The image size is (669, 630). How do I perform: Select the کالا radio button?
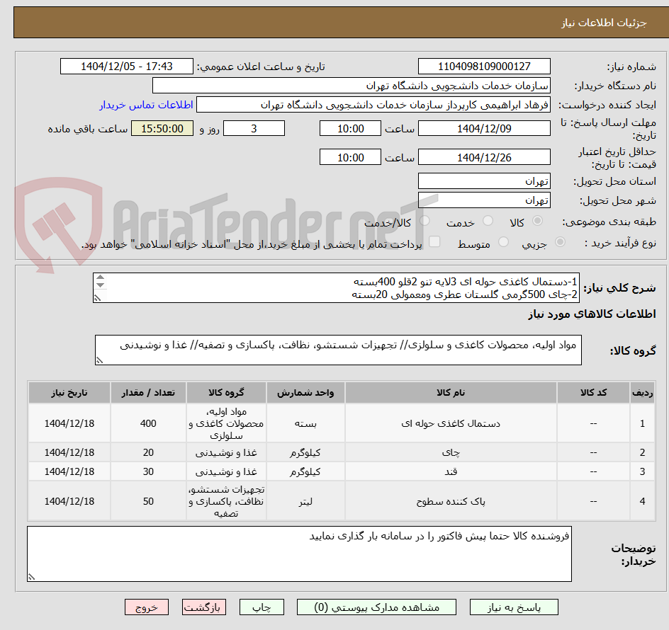click(x=538, y=221)
